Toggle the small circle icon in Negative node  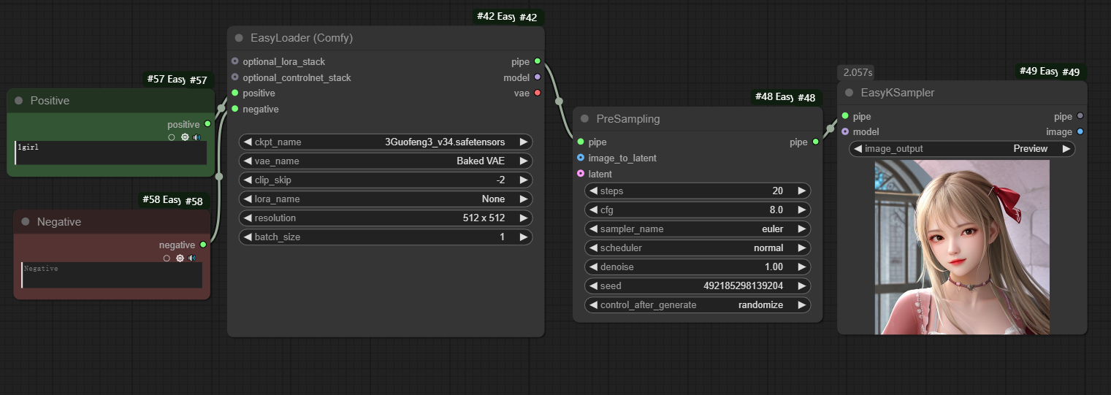pos(167,258)
